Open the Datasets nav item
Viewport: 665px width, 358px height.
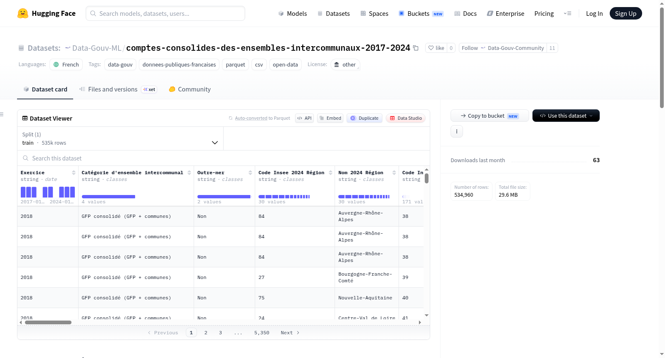(x=334, y=13)
